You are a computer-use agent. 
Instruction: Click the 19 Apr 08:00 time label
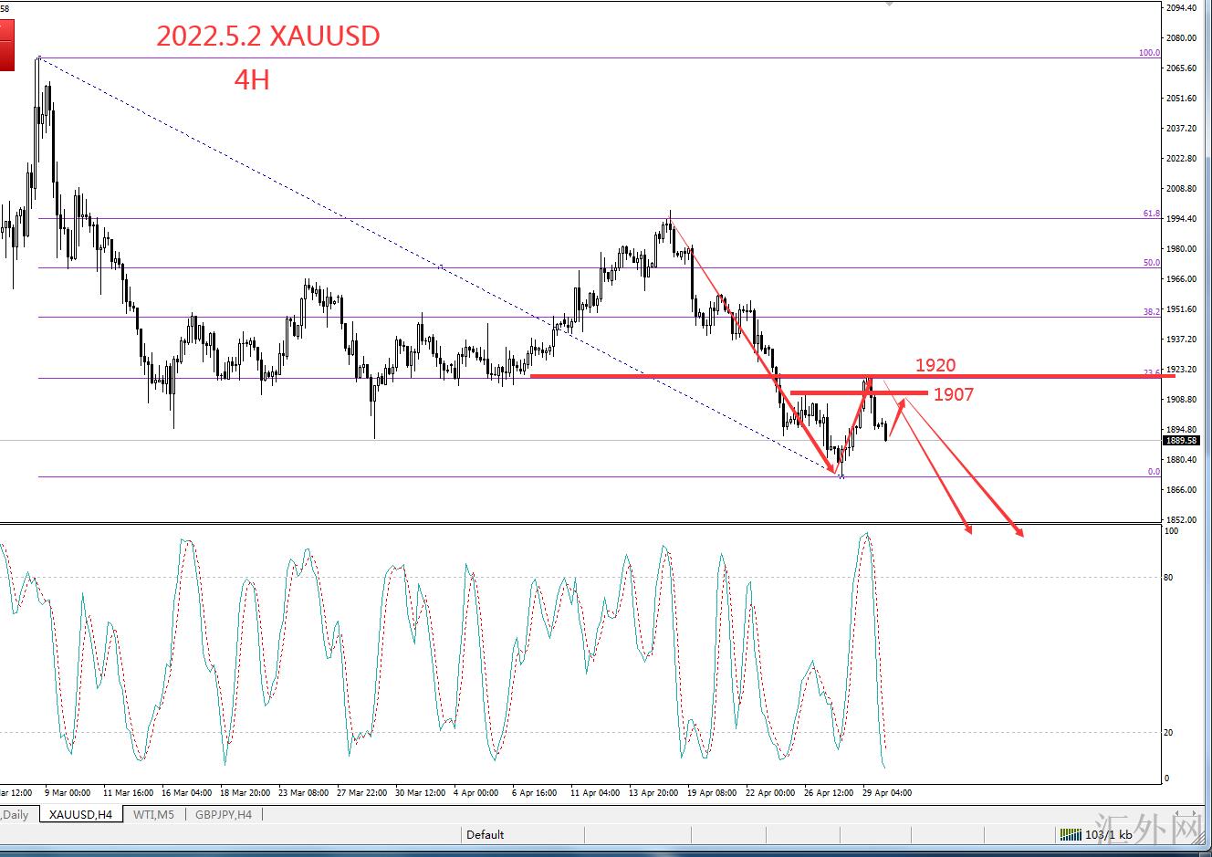(x=713, y=793)
